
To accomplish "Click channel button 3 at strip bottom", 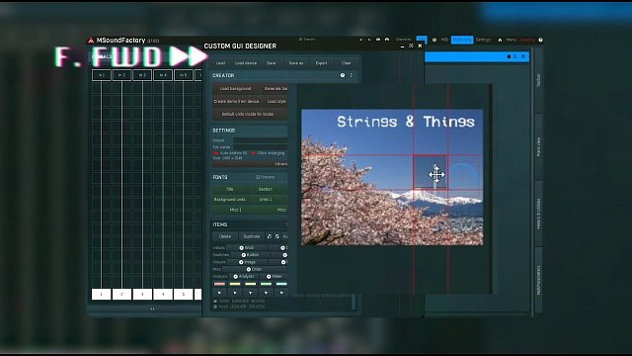I will [142, 295].
